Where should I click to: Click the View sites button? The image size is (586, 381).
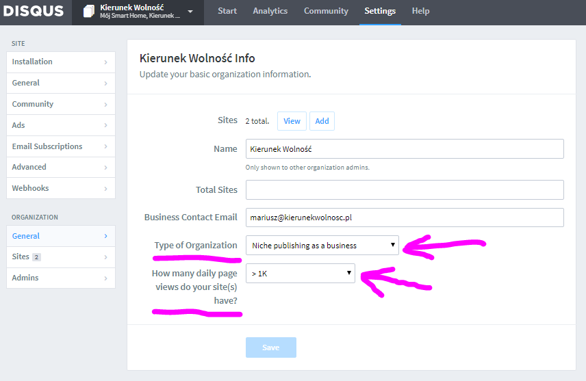coord(292,121)
